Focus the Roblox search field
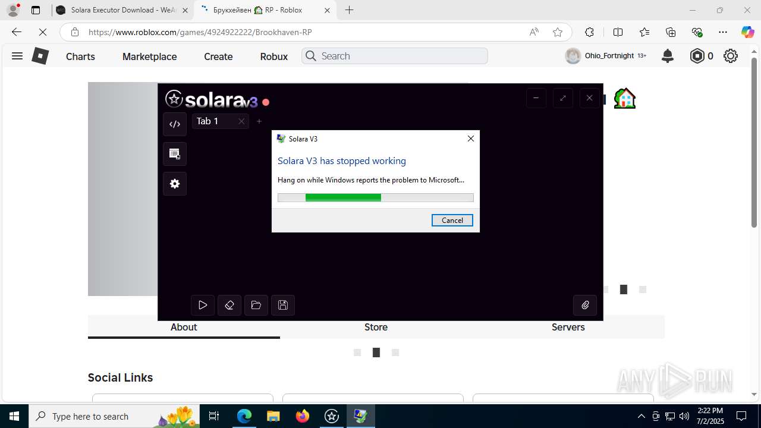 point(395,56)
